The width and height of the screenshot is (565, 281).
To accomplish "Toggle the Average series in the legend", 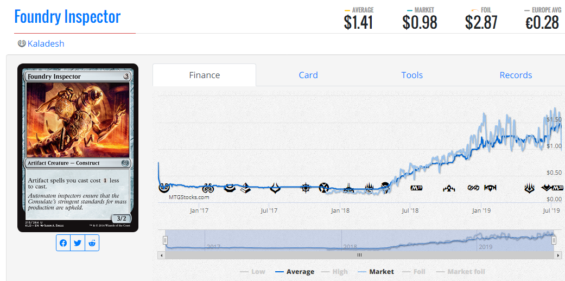I will (294, 272).
